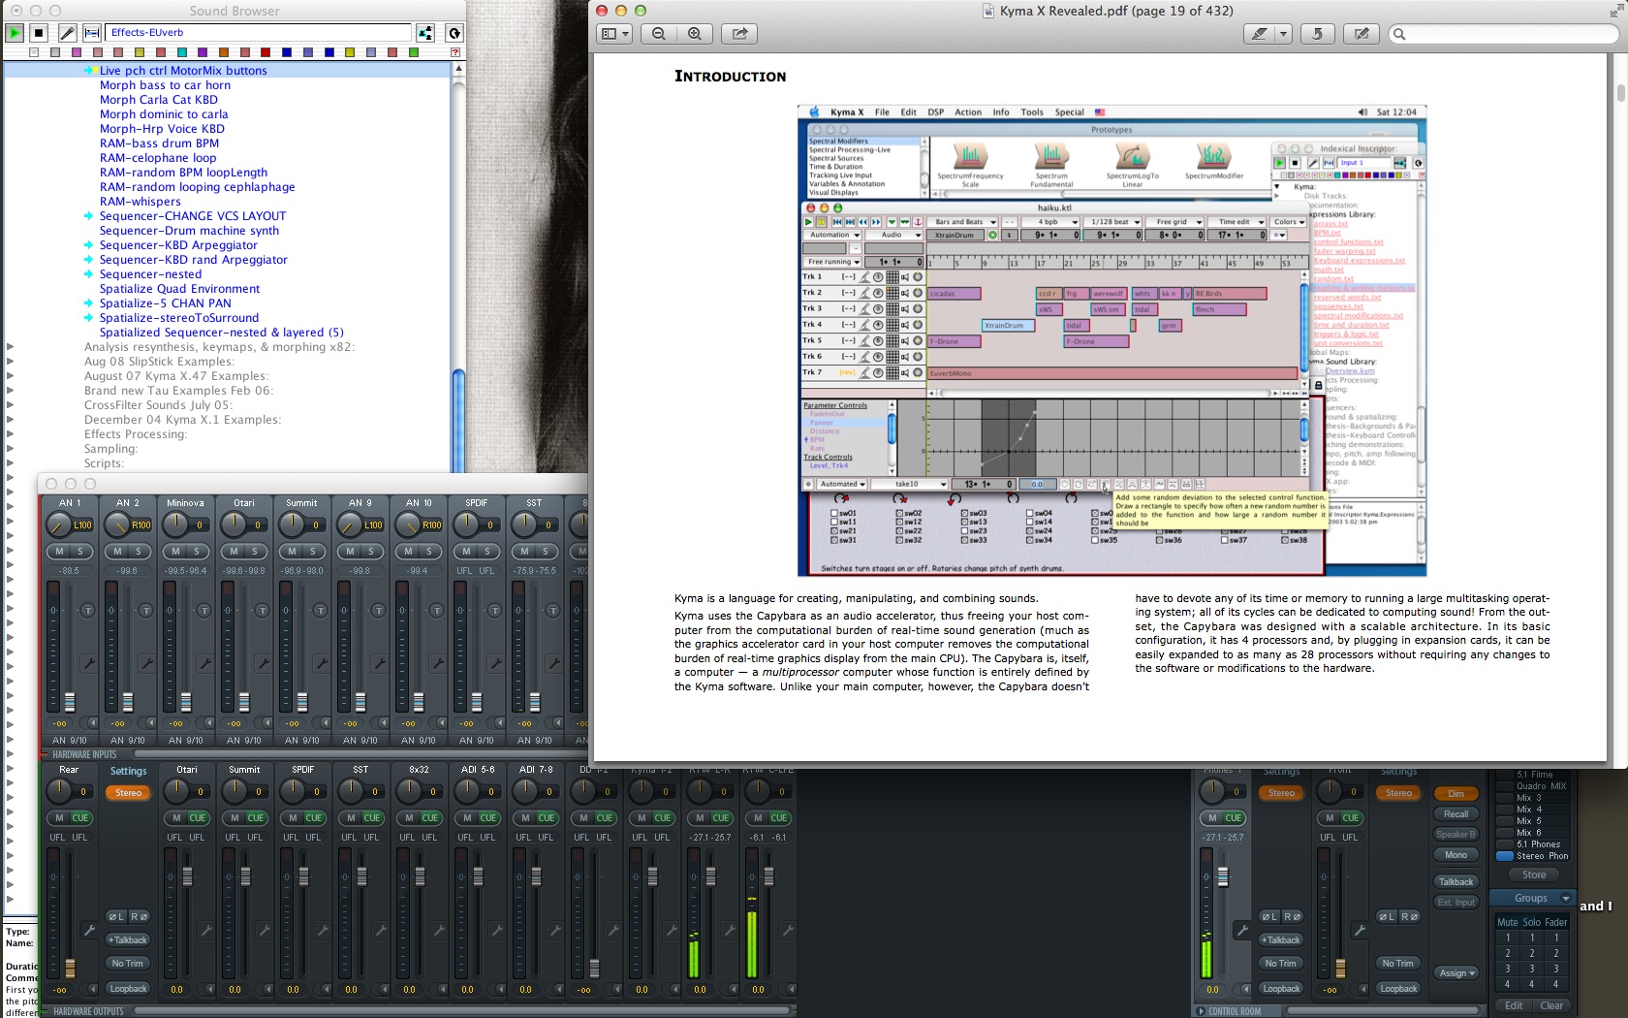Collapse the Control Room section triangle
This screenshot has width=1628, height=1018.
click(x=1202, y=1011)
